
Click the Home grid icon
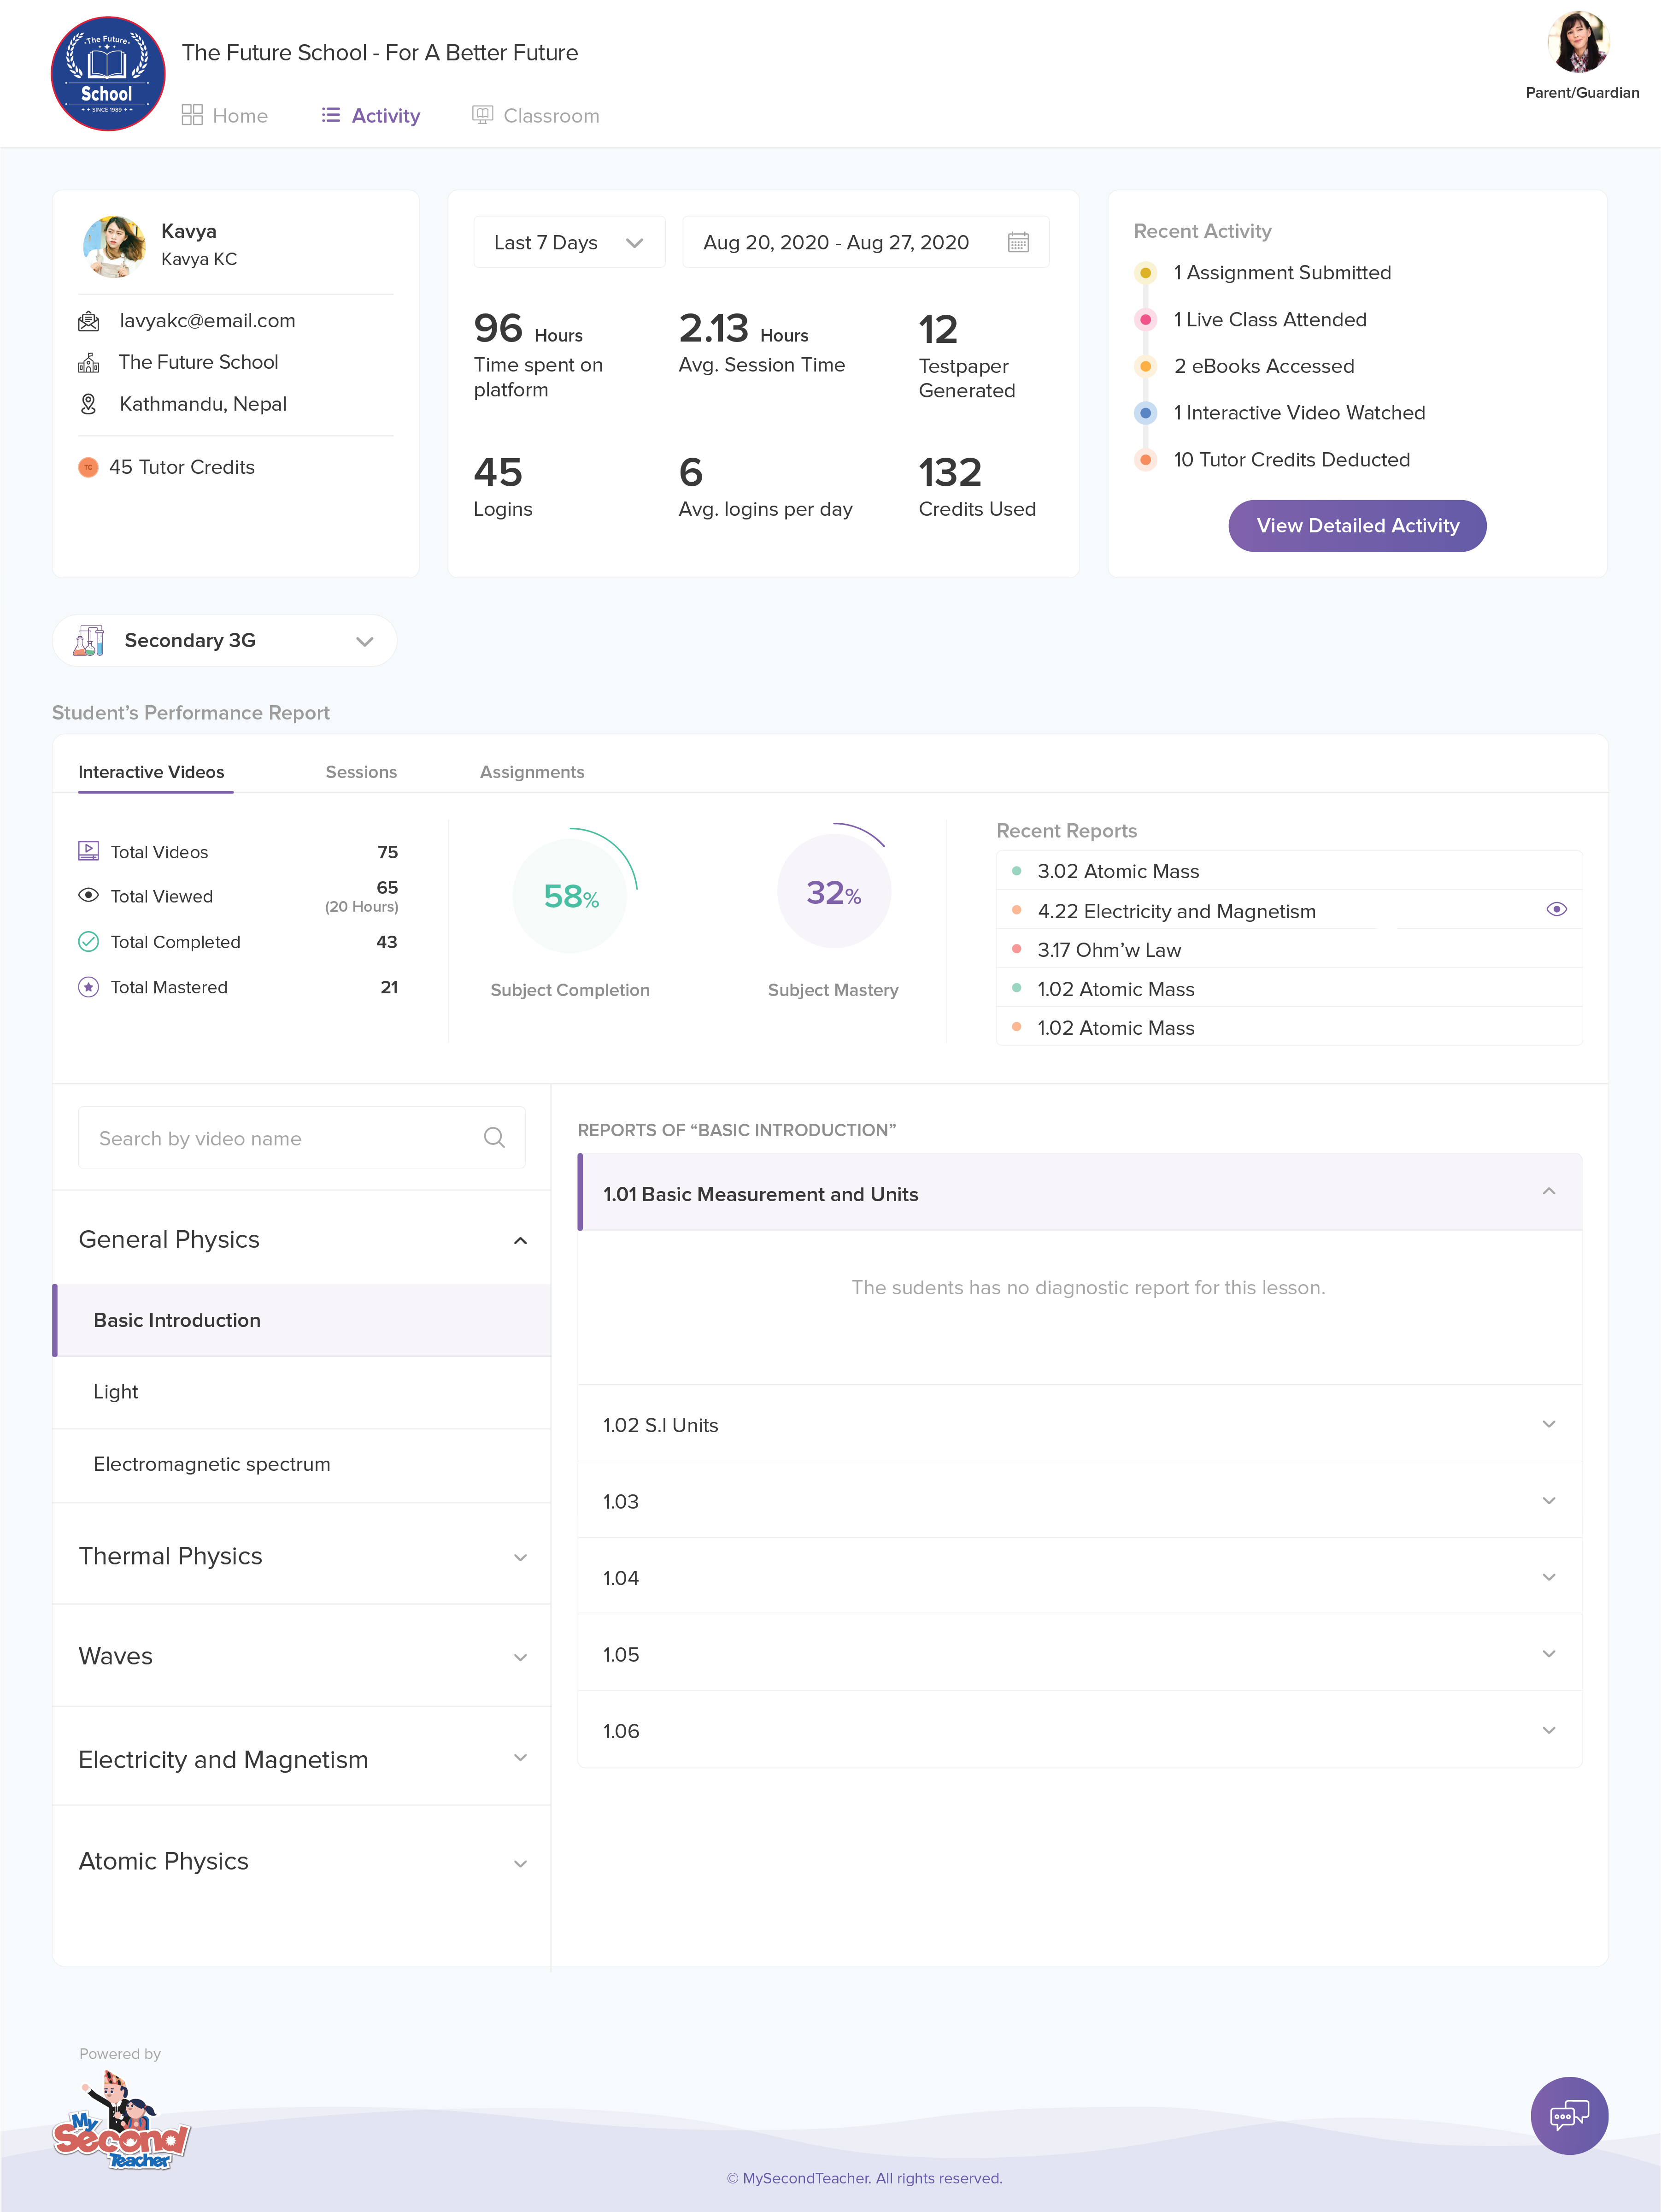pos(192,115)
